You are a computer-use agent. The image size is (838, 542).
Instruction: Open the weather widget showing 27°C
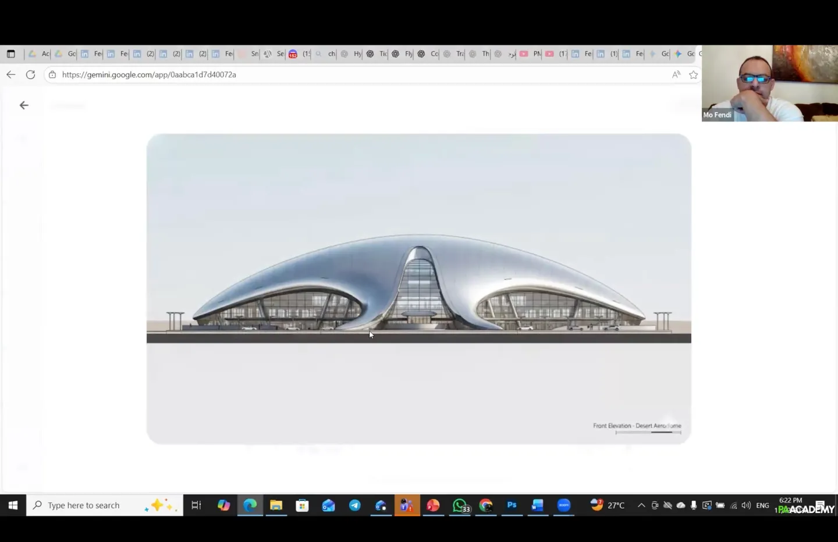608,505
